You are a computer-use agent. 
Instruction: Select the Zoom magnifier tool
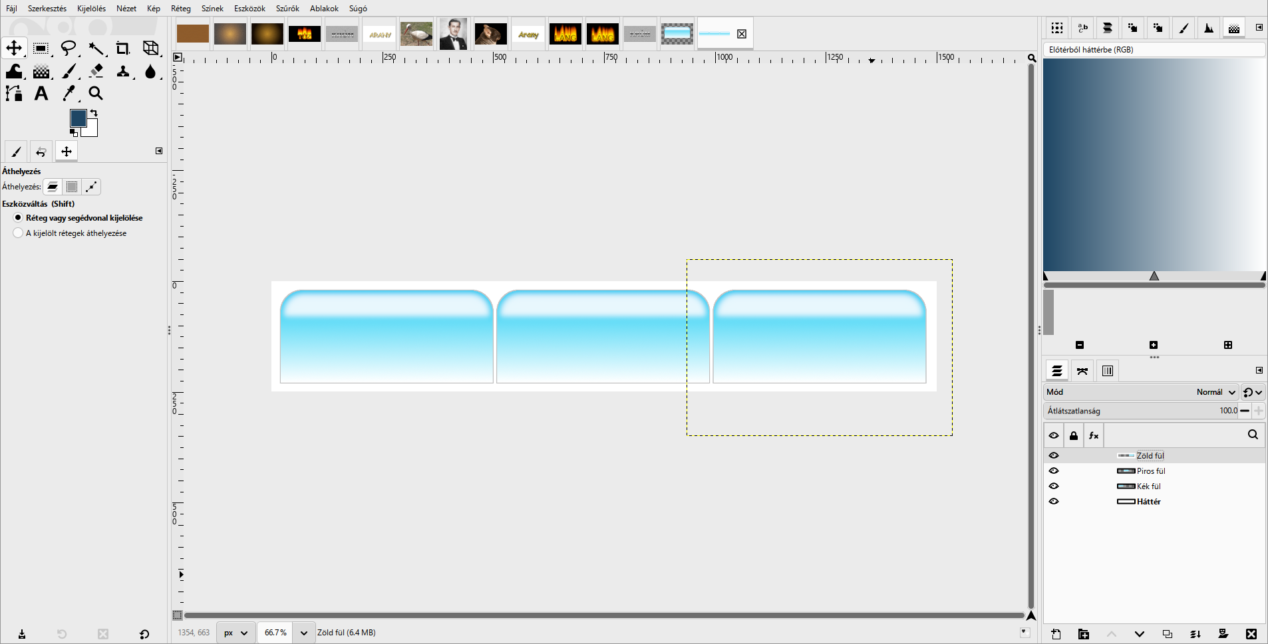coord(96,94)
